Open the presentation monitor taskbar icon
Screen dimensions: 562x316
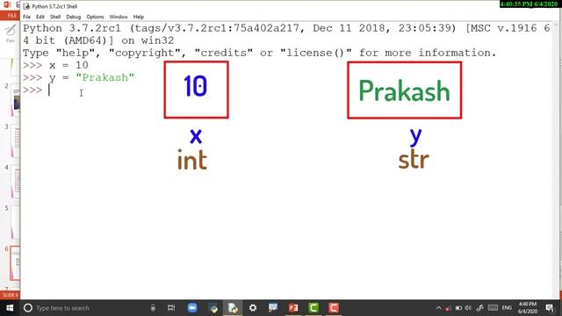273,308
